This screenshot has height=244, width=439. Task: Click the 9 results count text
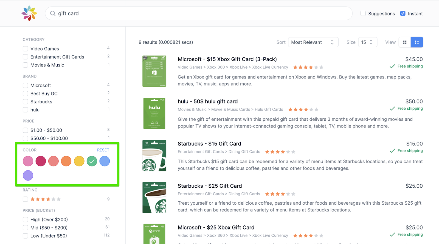[x=166, y=42]
